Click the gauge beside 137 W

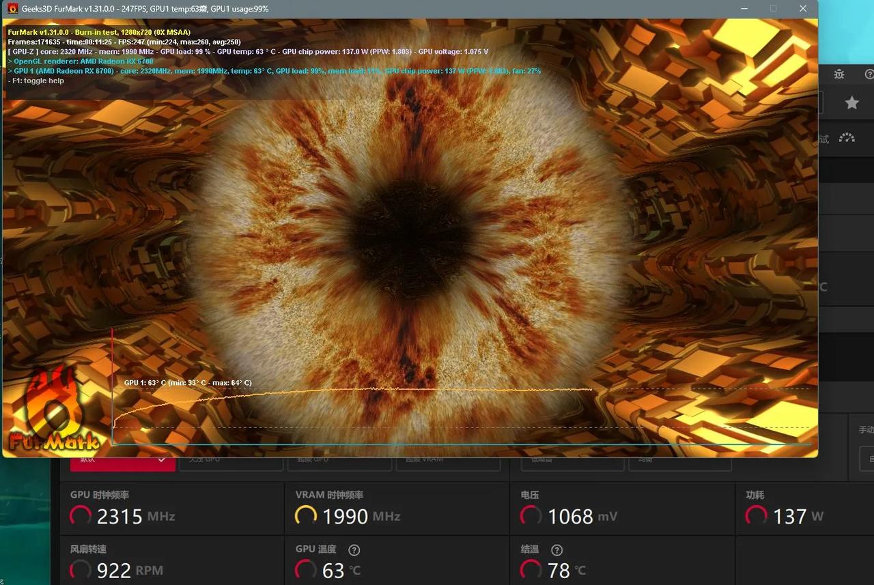click(x=756, y=515)
